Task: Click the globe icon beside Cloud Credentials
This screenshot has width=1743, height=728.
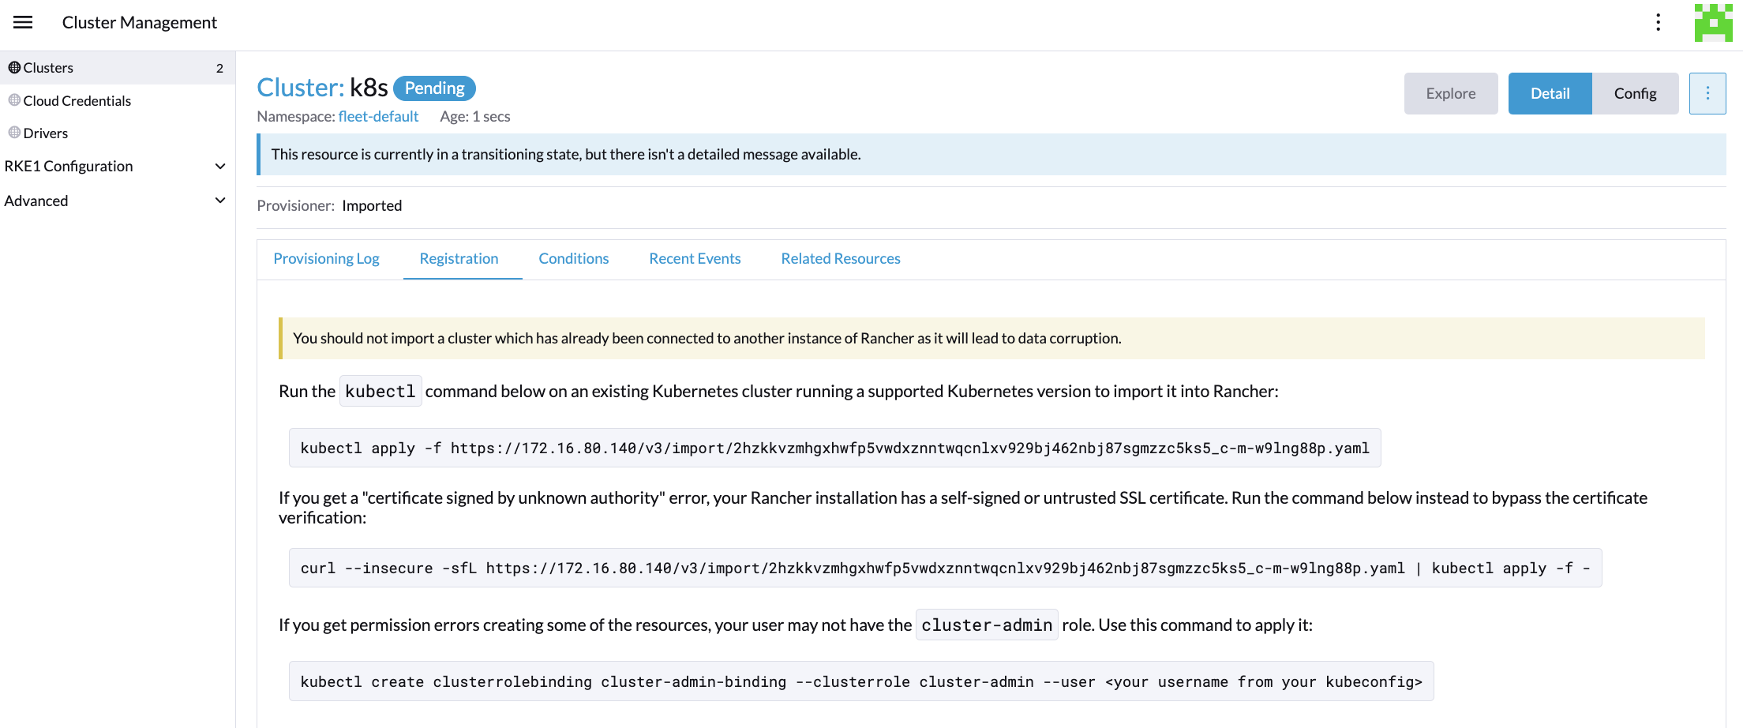Action: click(x=14, y=100)
